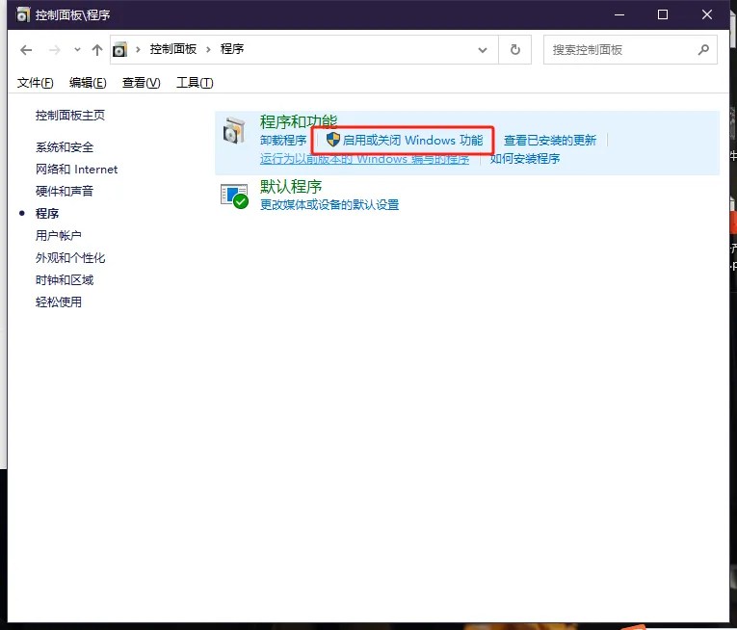Select 程序 in the sidebar
This screenshot has height=630, width=737.
47,214
